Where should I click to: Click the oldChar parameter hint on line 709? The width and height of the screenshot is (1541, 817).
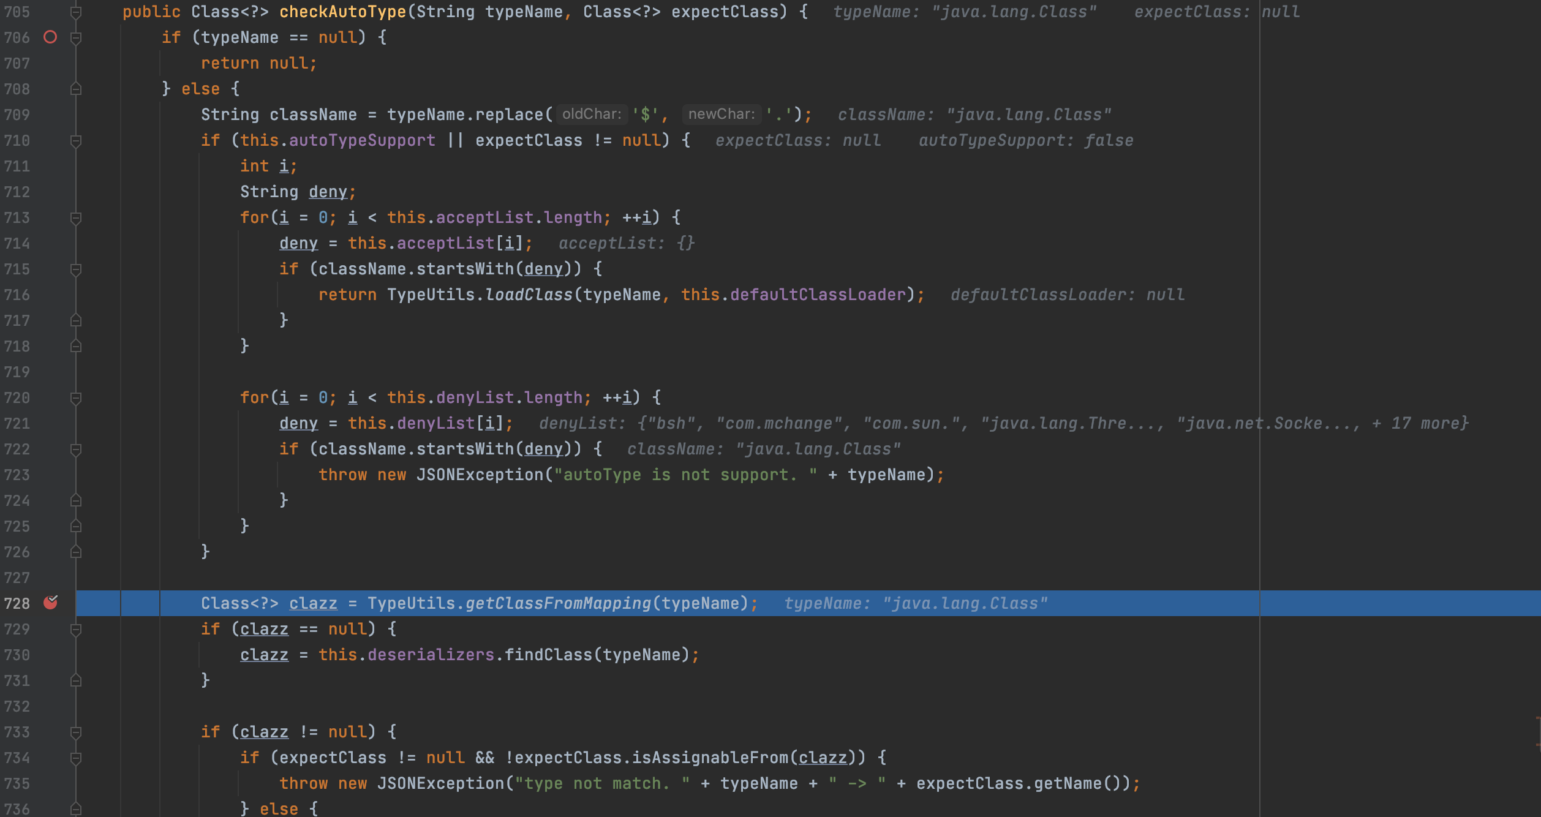[592, 114]
